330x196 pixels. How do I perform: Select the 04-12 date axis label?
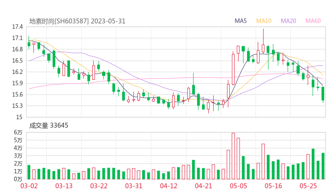click(x=169, y=186)
